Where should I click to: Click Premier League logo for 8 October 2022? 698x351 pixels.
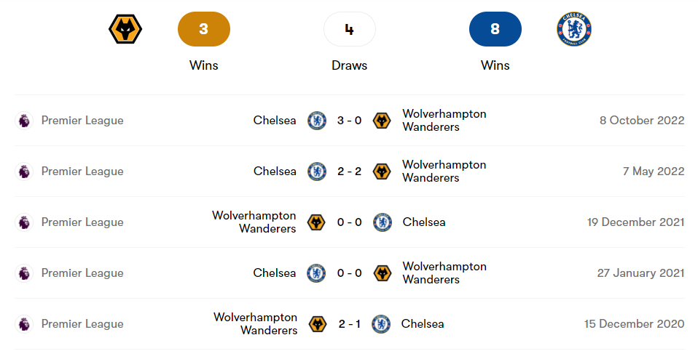point(25,121)
